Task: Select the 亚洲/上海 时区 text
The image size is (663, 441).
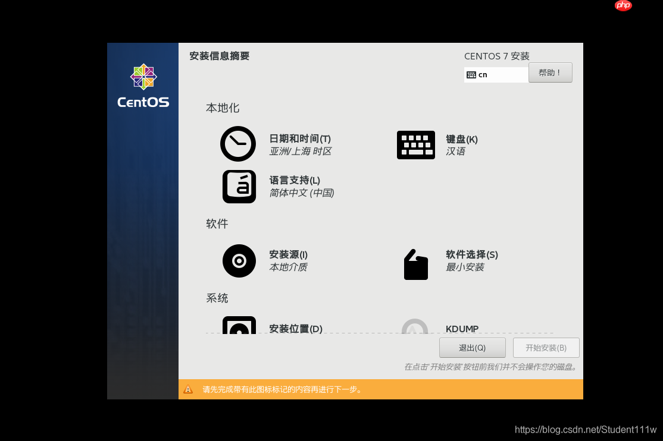Action: [x=301, y=152]
